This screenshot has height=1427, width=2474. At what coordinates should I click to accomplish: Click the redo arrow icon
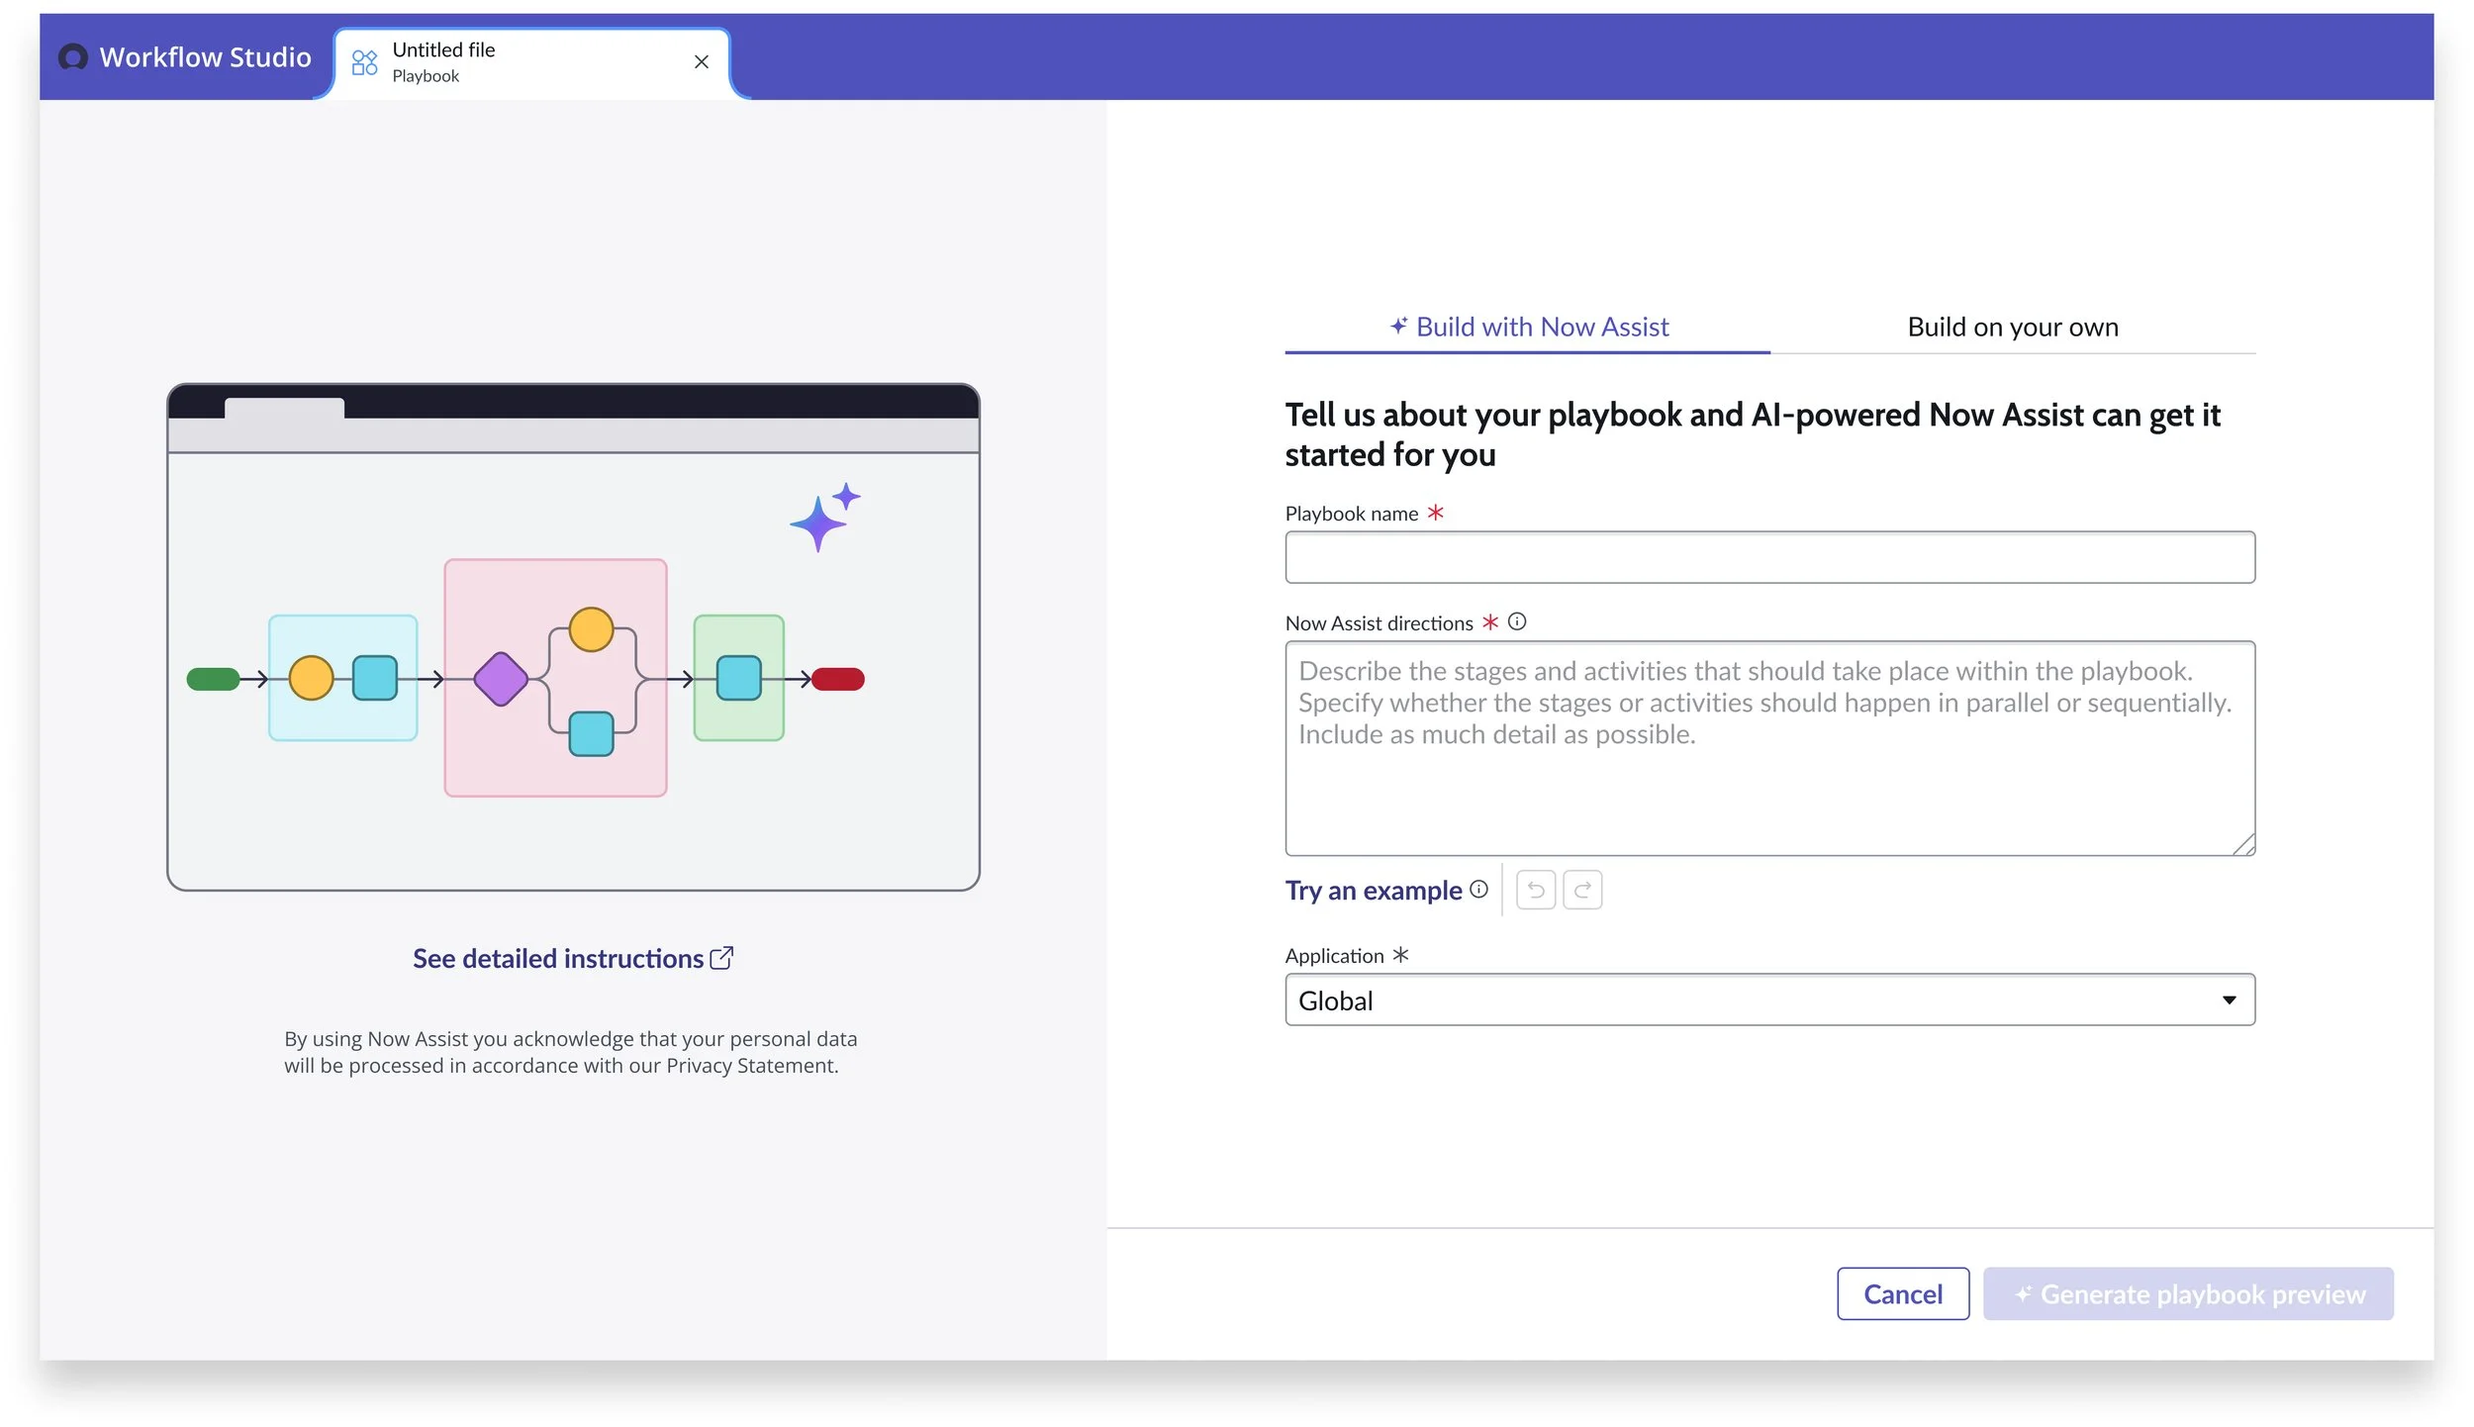point(1581,889)
